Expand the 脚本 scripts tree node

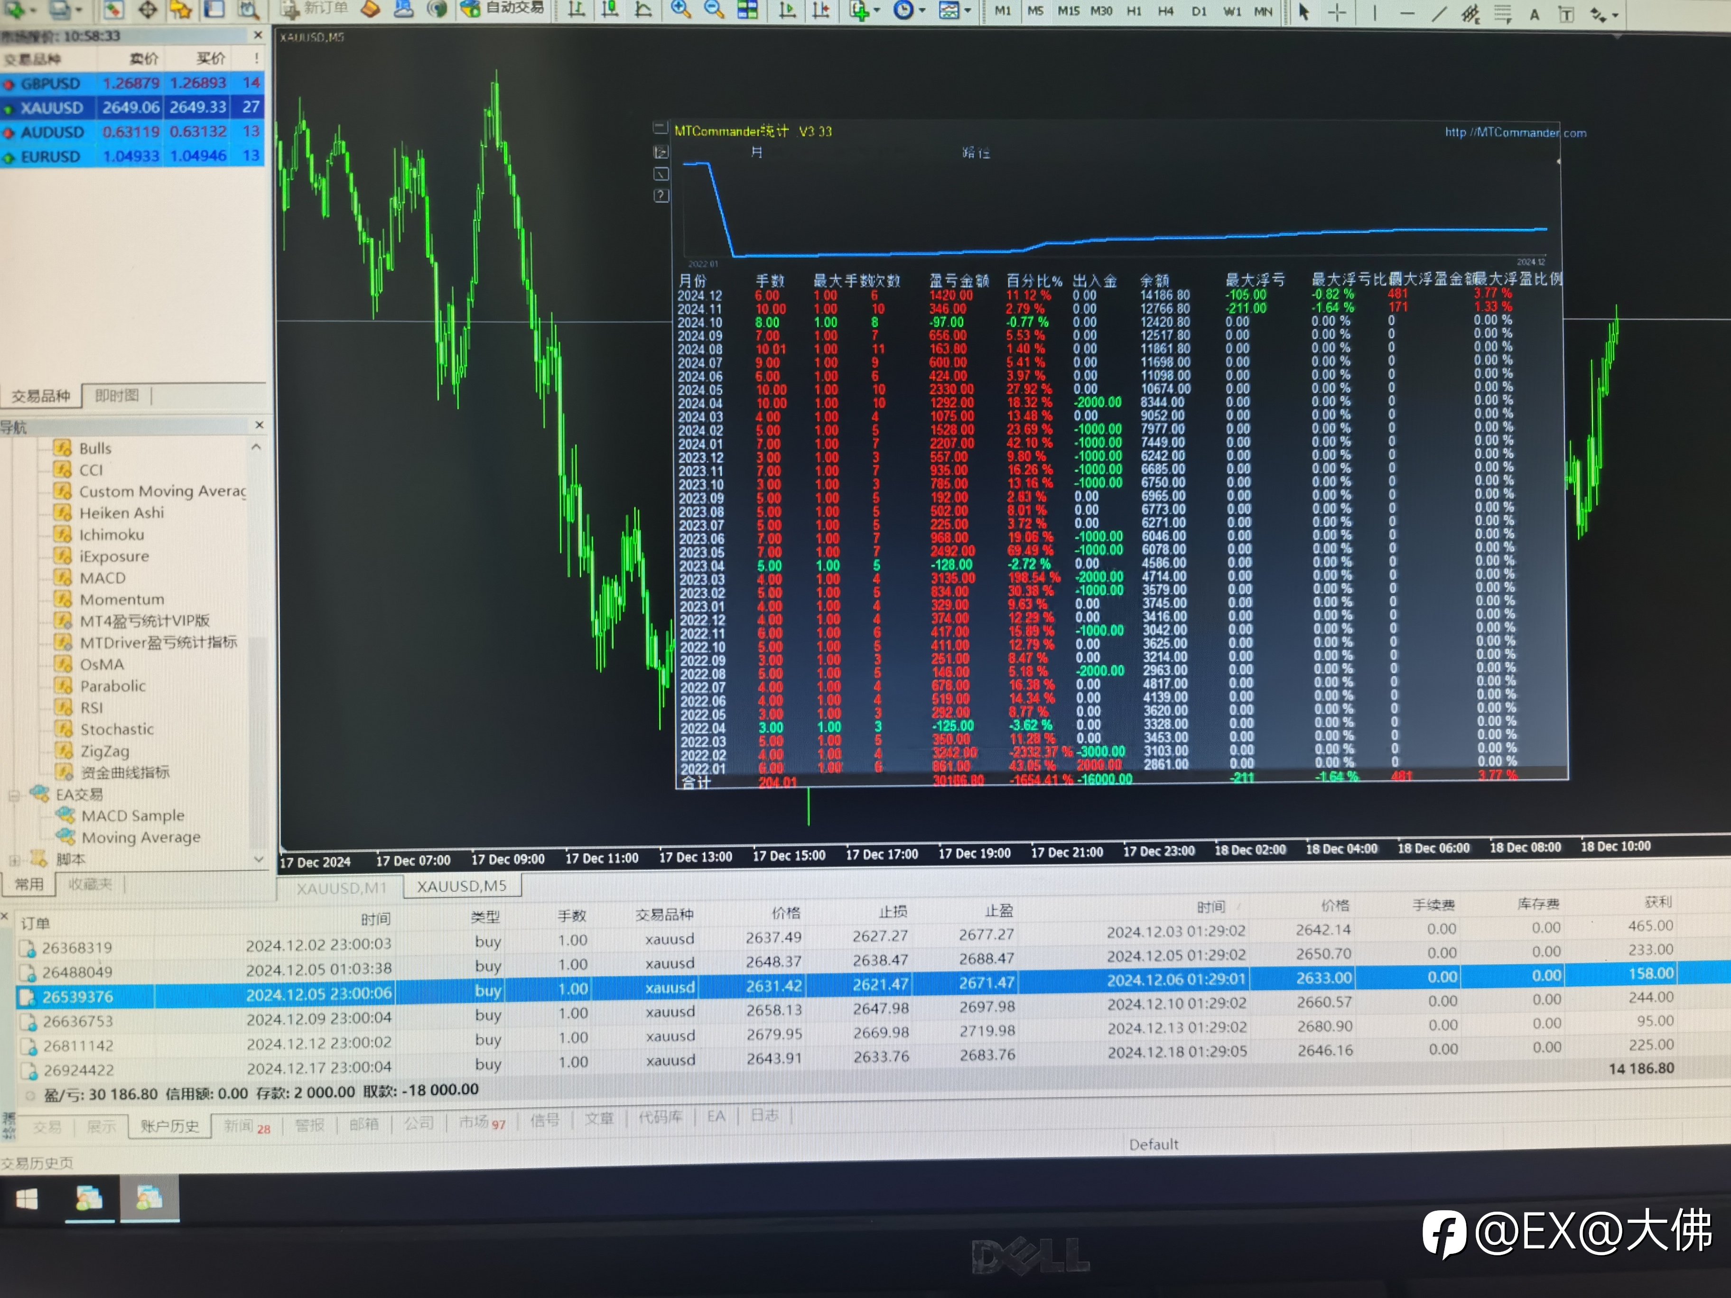tap(14, 860)
